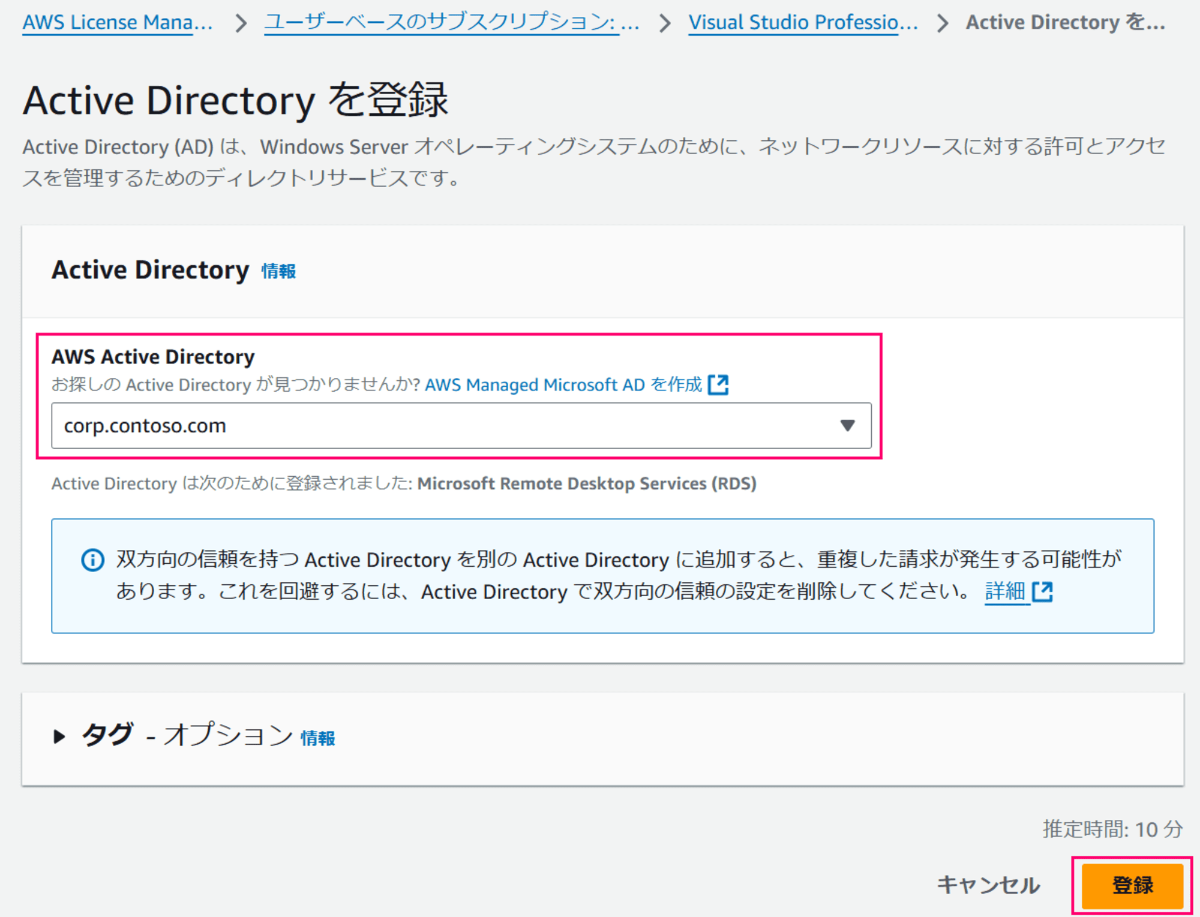The height and width of the screenshot is (917, 1200).
Task: Click the orange 登録 button
Action: (x=1132, y=885)
